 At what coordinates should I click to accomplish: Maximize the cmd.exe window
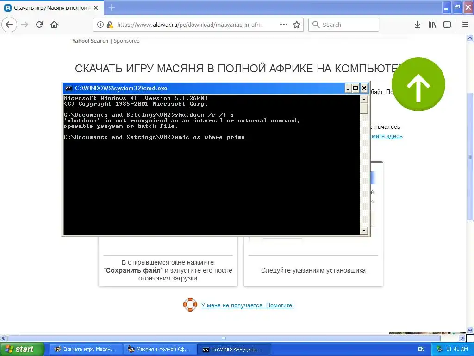(356, 88)
